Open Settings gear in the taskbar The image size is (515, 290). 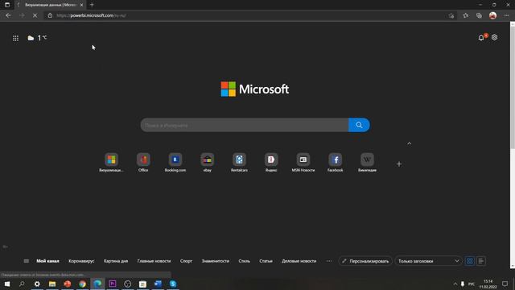pos(37,284)
